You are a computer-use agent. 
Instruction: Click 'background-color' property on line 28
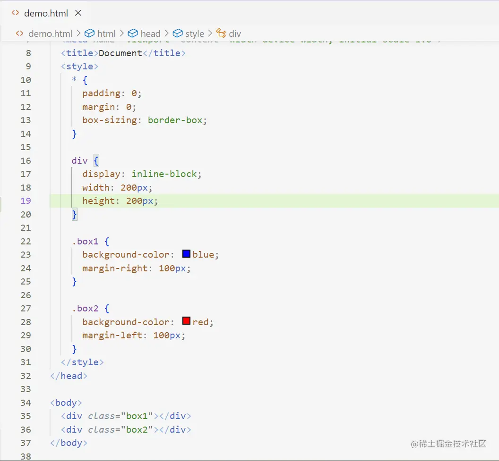click(126, 322)
